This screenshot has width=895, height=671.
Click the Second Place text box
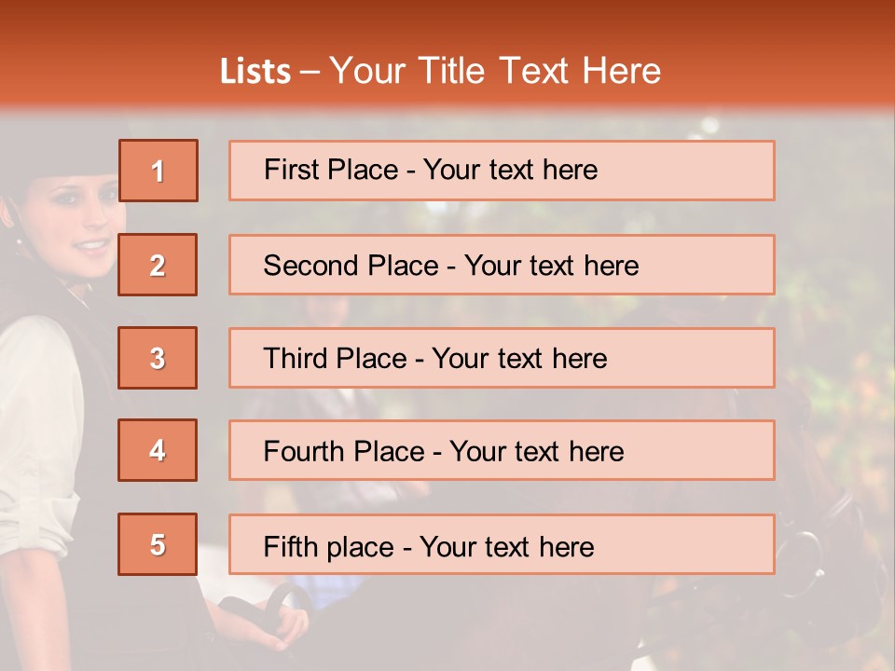(502, 265)
